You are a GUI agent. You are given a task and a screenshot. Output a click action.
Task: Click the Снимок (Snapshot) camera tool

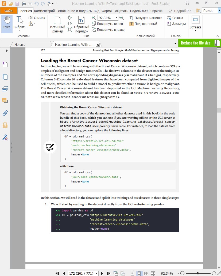coord(37,18)
